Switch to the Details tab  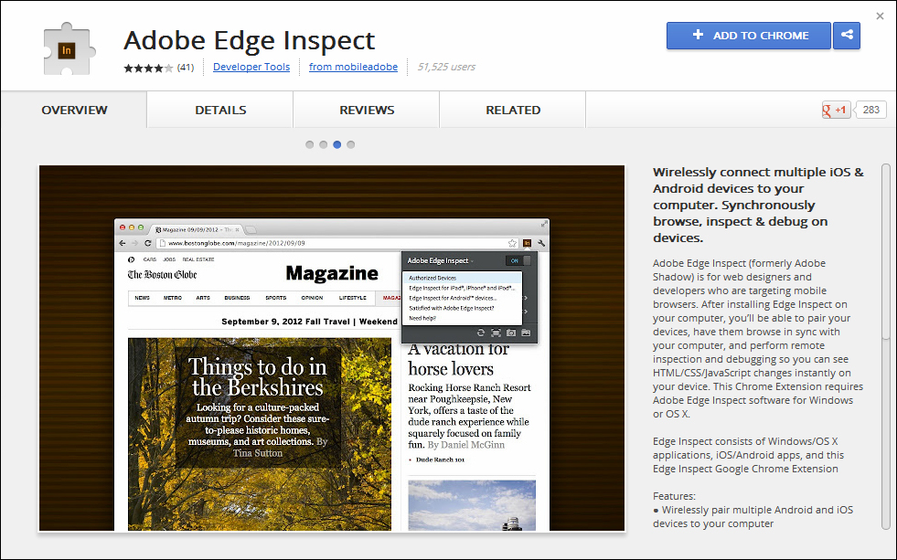[220, 110]
